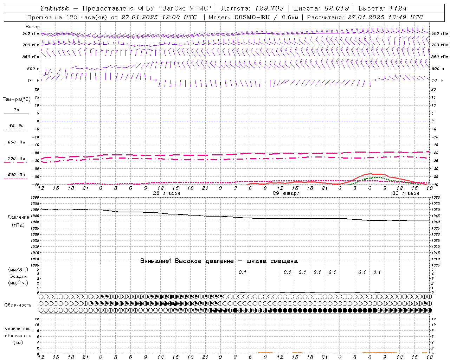
Task: Click the 'Облачность' cloud cover label
Action: [18, 305]
